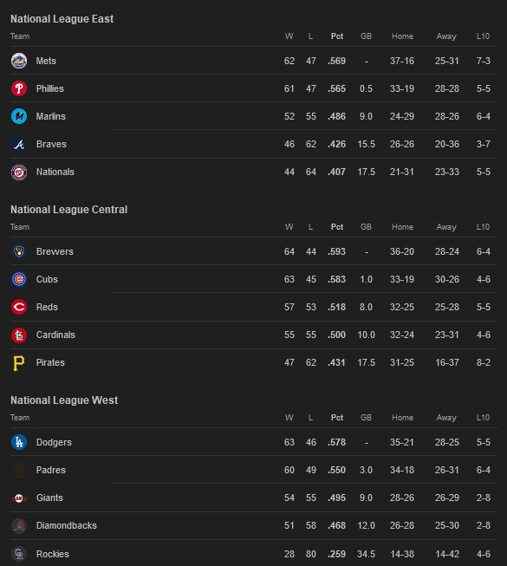Click the Phillies team logo
The image size is (507, 566).
click(19, 88)
